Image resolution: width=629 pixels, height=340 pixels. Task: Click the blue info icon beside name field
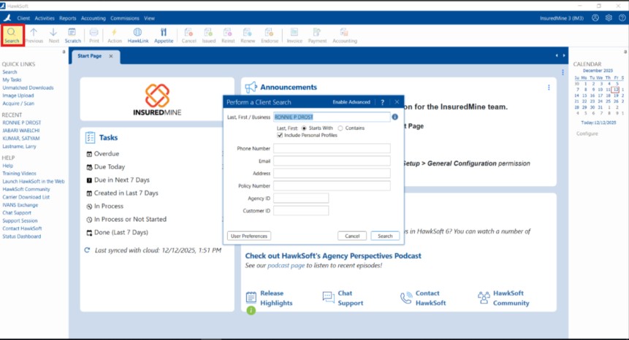(394, 117)
